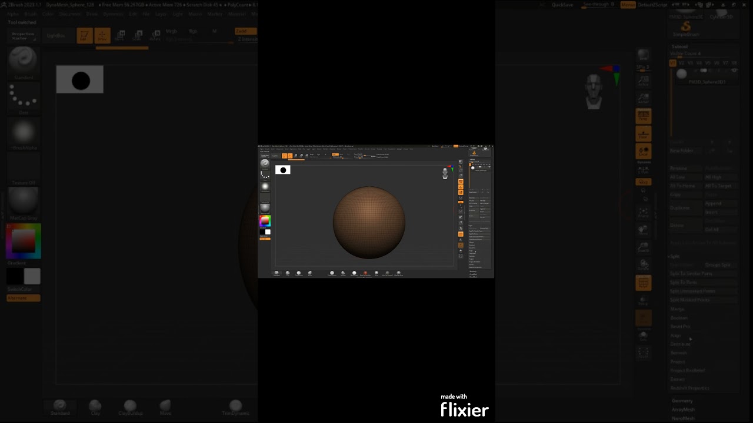Open the Alpha menu in dimmed background menu bar
Viewport: 753px width, 423px height.
(13, 14)
